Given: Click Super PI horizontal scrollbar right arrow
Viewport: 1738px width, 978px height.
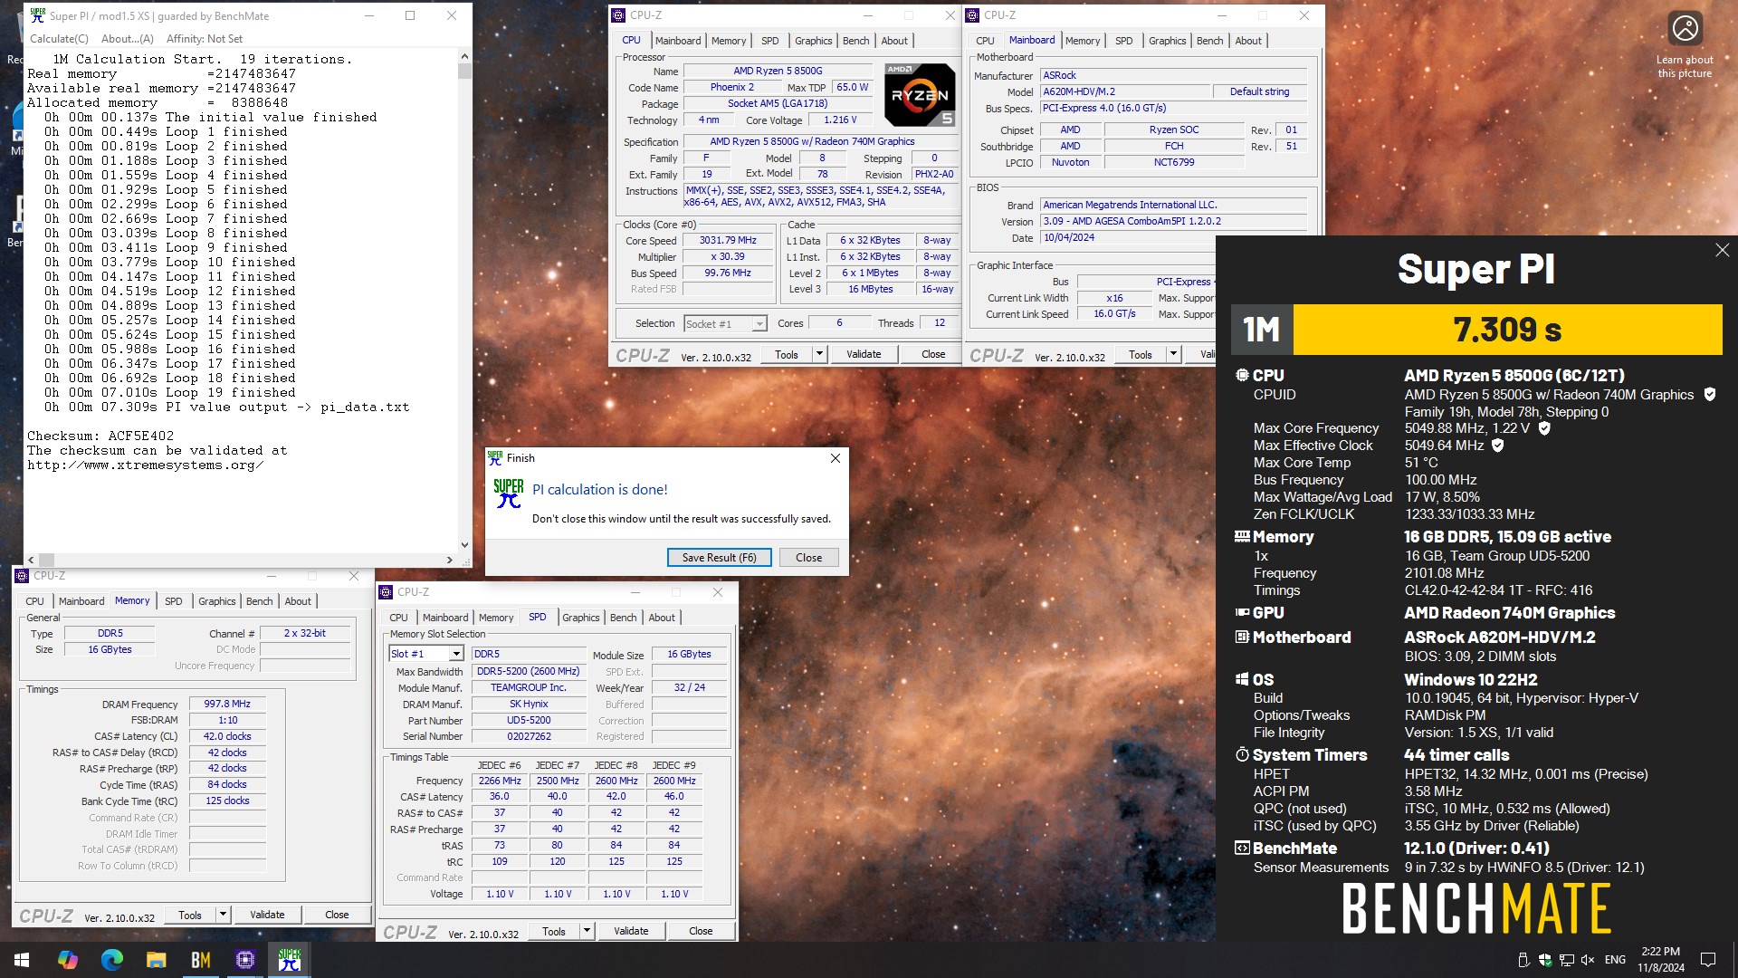Looking at the screenshot, I should pyautogui.click(x=450, y=560).
